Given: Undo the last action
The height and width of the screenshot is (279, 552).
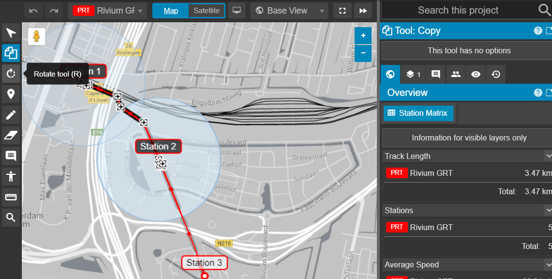Looking at the screenshot, I should [33, 11].
